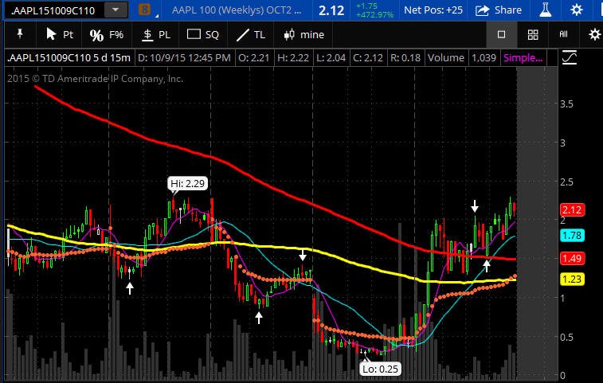603x383 pixels.
Task: Open the 'mine' chart style menu
Action: pos(303,35)
